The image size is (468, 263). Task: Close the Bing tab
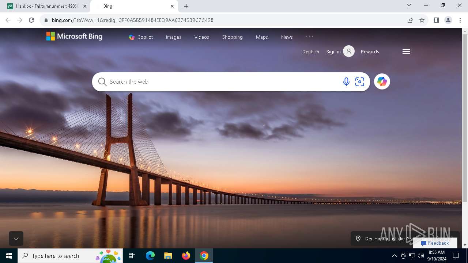[x=172, y=6]
